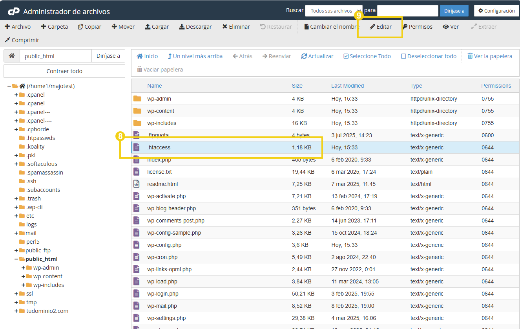Click the Editar pencil toolbar button
This screenshot has height=329, width=520.
click(x=380, y=27)
